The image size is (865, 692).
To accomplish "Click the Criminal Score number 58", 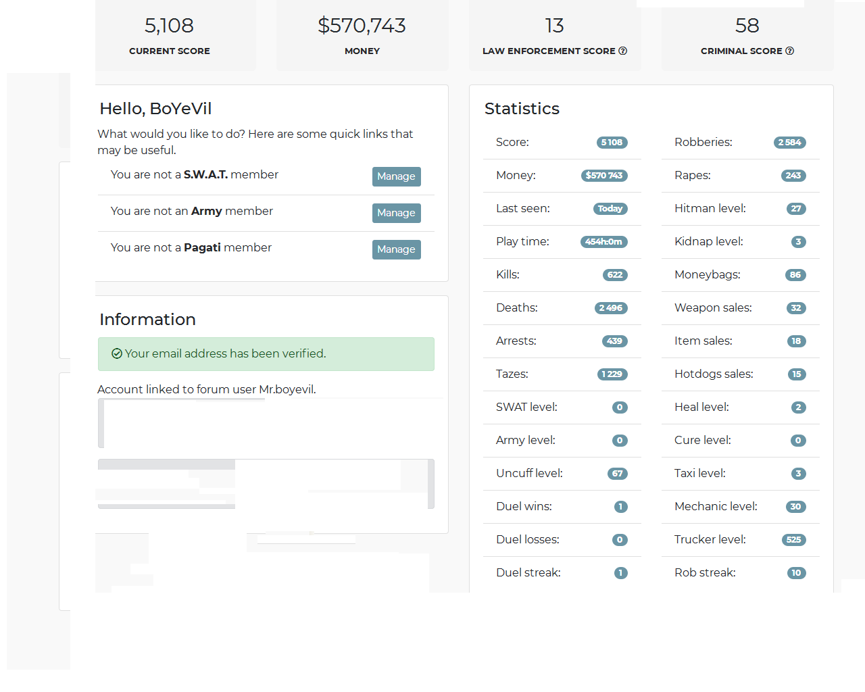I will pos(747,26).
